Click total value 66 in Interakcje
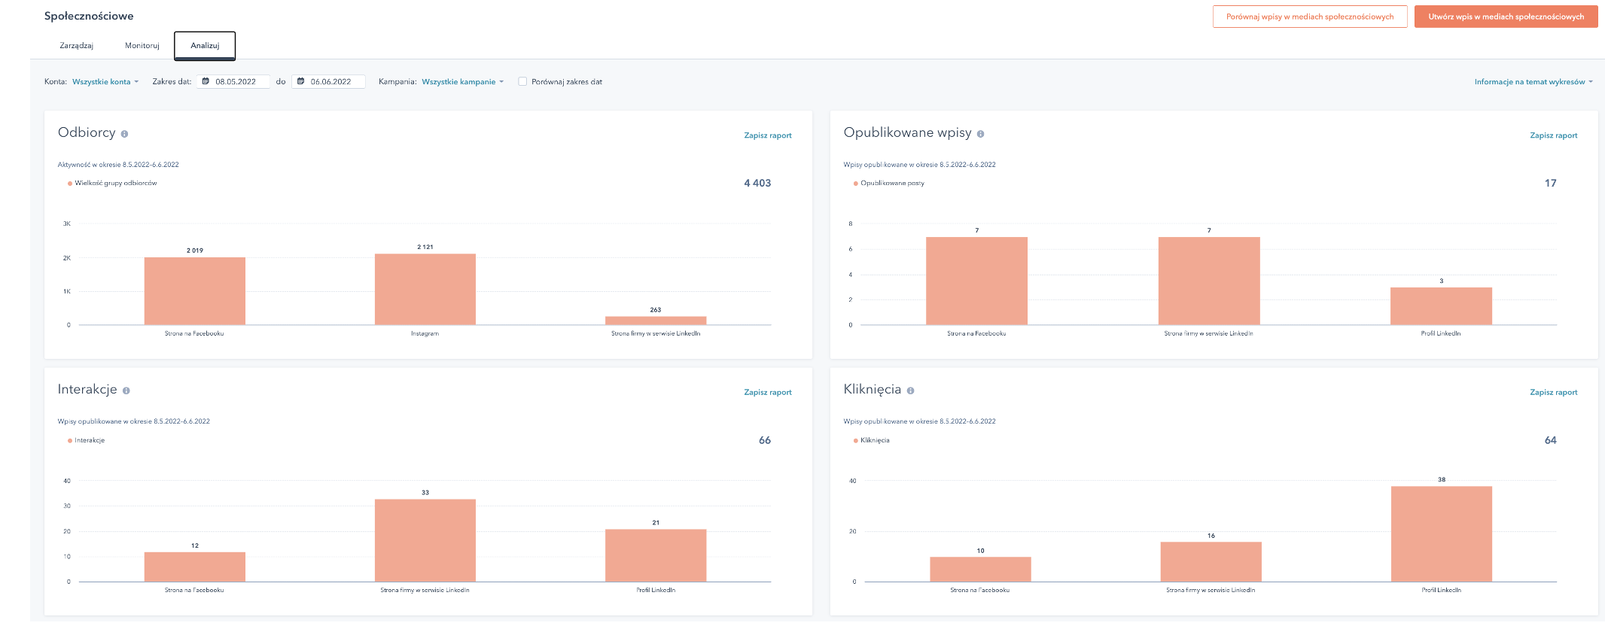This screenshot has width=1605, height=632. 765,440
